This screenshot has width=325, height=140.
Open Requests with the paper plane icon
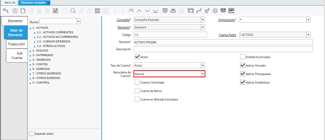(x=207, y=11)
